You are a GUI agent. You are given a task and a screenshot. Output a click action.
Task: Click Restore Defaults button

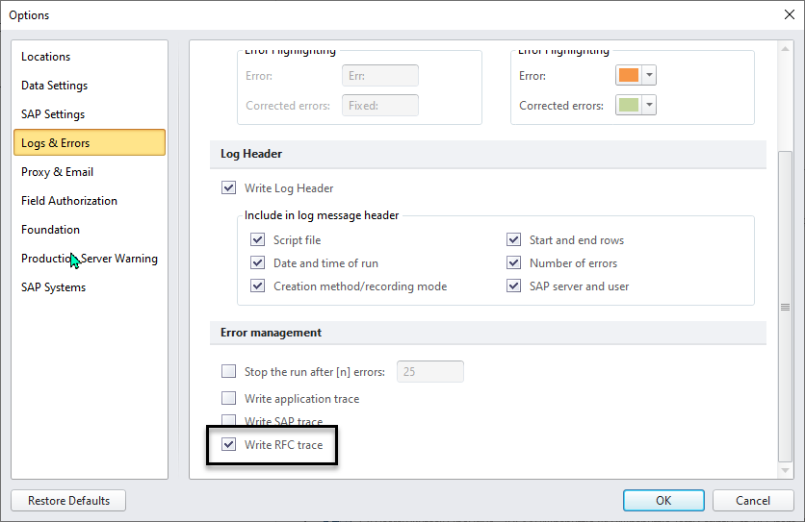pyautogui.click(x=68, y=501)
